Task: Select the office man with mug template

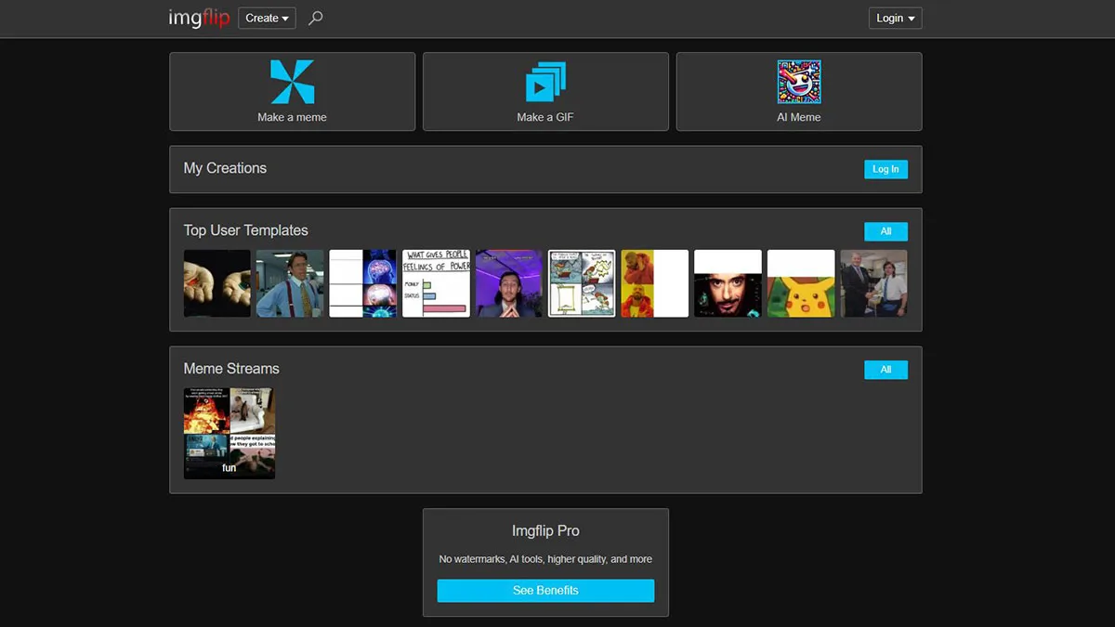Action: pos(290,283)
